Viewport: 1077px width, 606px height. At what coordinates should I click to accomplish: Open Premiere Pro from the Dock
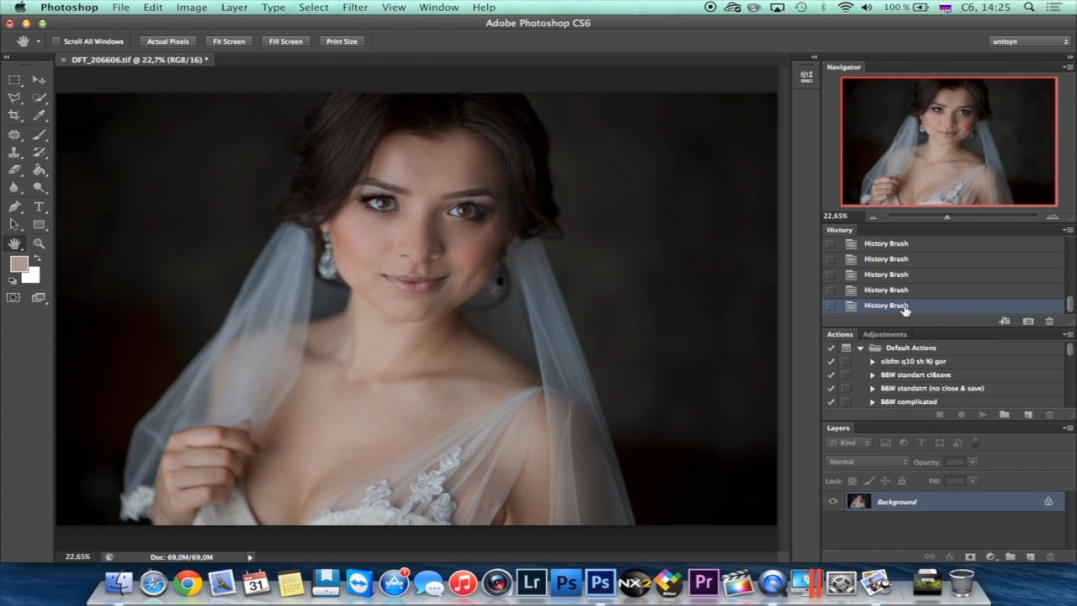pos(703,582)
